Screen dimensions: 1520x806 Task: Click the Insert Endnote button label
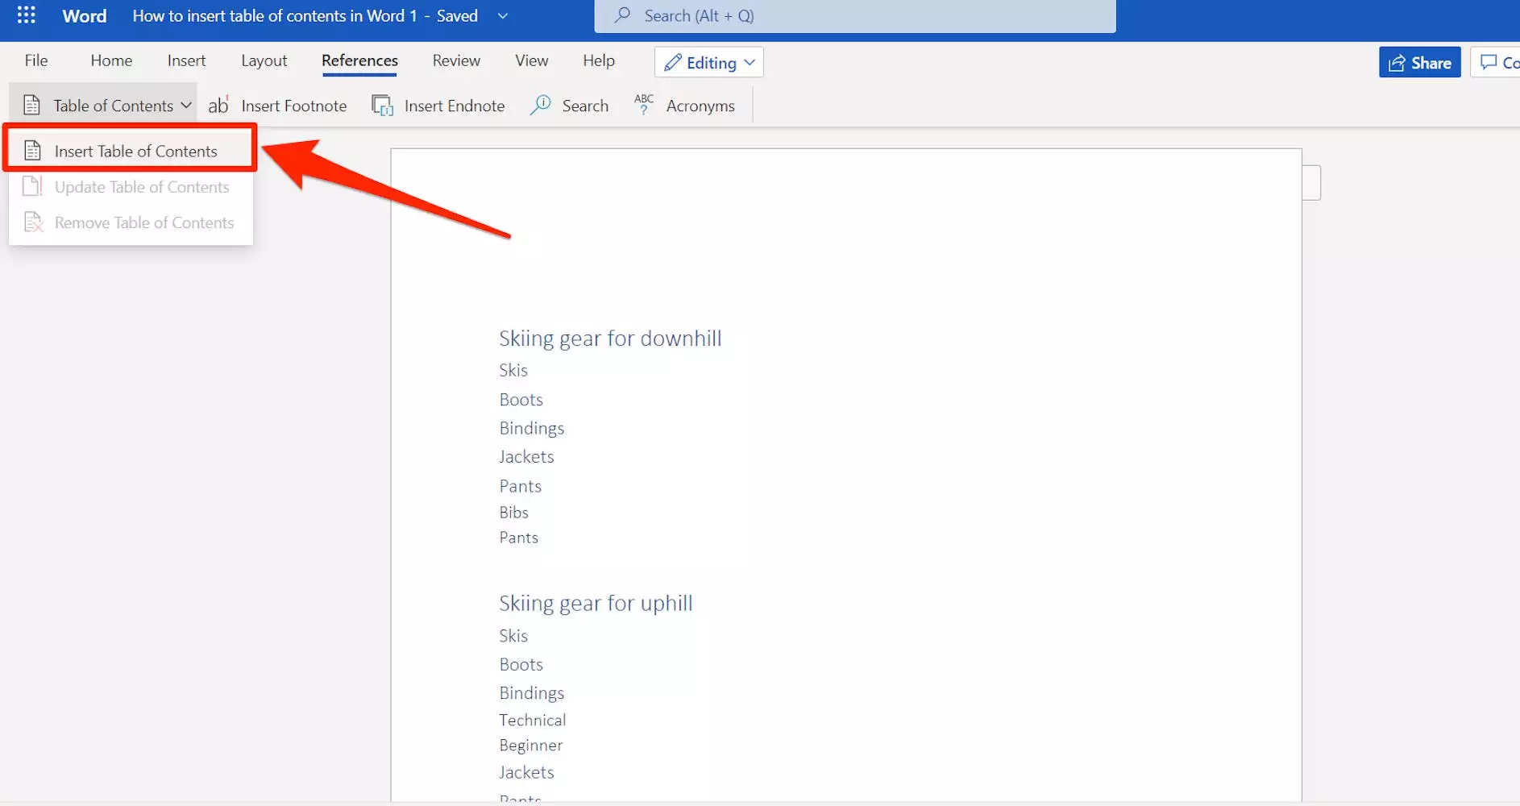pyautogui.click(x=455, y=106)
